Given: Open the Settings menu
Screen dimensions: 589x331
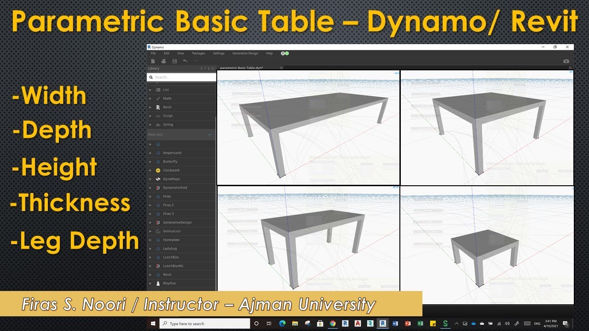Looking at the screenshot, I should 219,53.
